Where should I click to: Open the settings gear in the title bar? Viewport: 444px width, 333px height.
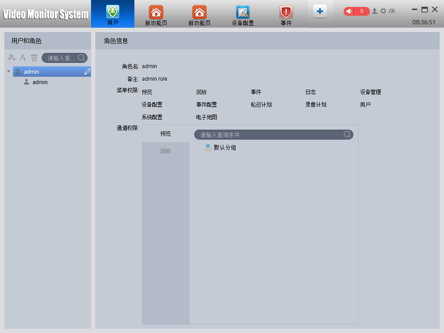tap(383, 11)
